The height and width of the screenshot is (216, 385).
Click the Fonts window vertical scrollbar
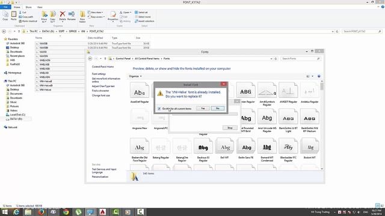(322, 125)
